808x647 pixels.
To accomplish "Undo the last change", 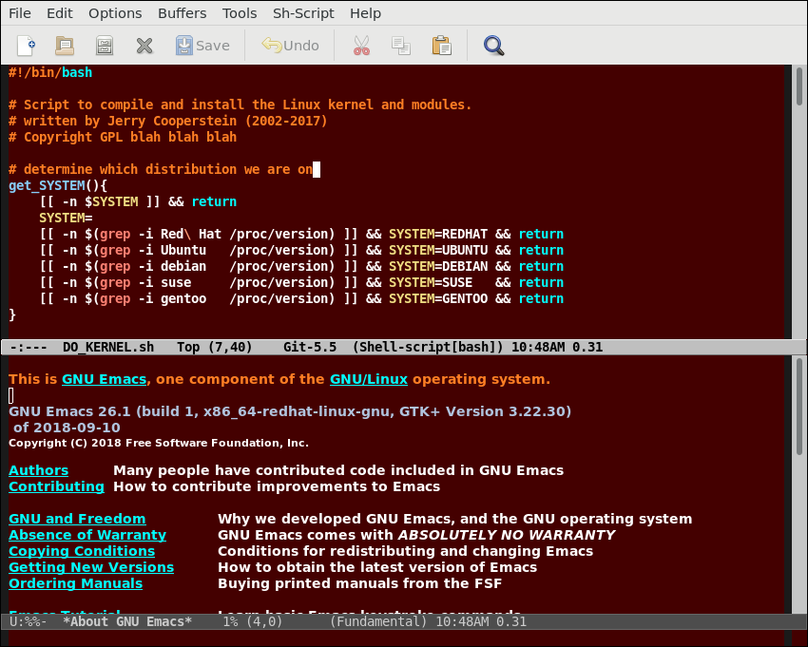I will [x=290, y=46].
